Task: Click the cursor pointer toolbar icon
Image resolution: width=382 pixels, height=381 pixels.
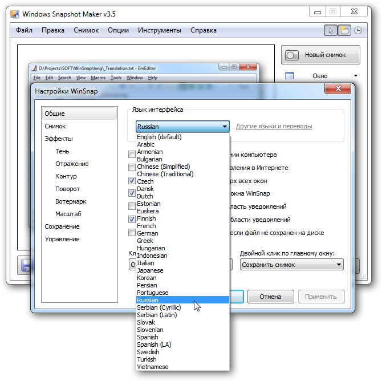Action: [x=331, y=30]
